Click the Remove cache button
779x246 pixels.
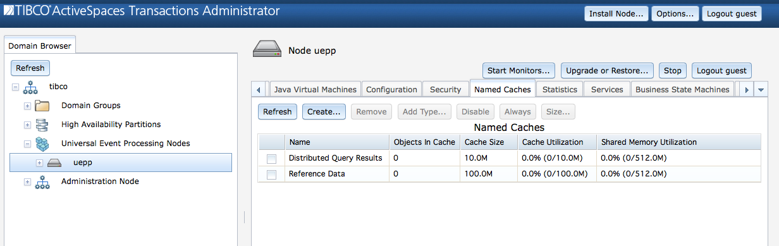371,111
